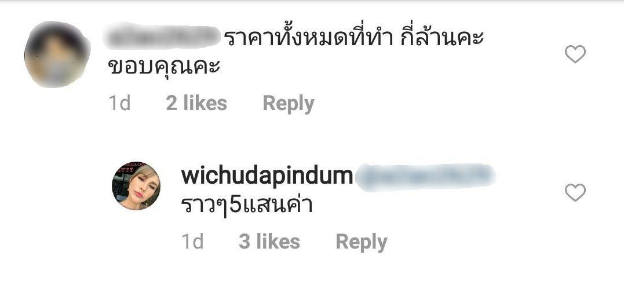
Task: Open the blurred username of first commenter
Action: [161, 37]
